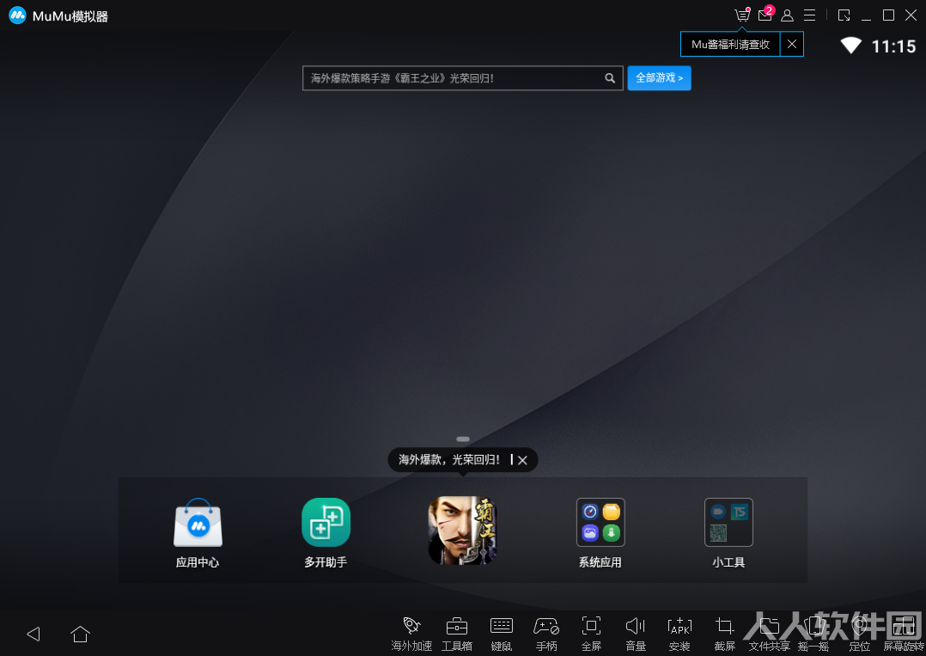Maximize the MuMu emulator window
926x656 pixels.
(x=888, y=15)
